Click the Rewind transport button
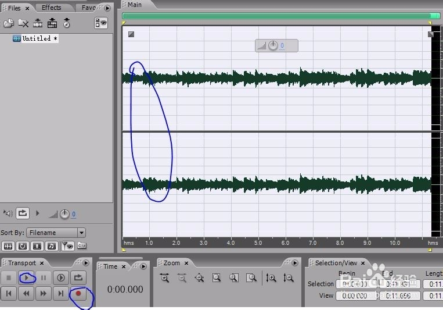This screenshot has height=310, width=443. coord(26,293)
